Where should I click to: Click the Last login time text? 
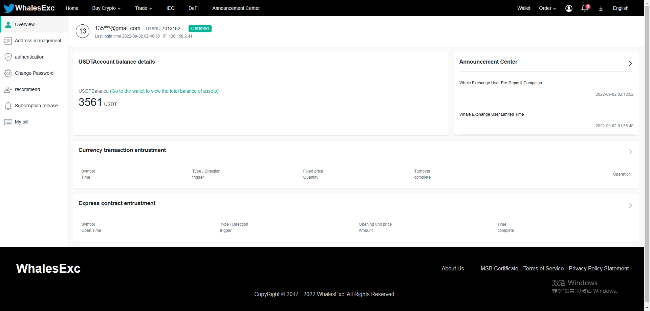[127, 36]
